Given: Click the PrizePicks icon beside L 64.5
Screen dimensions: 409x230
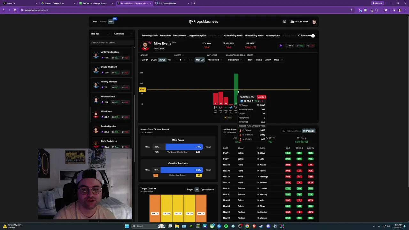Looking at the screenshot, I should [x=281, y=46].
